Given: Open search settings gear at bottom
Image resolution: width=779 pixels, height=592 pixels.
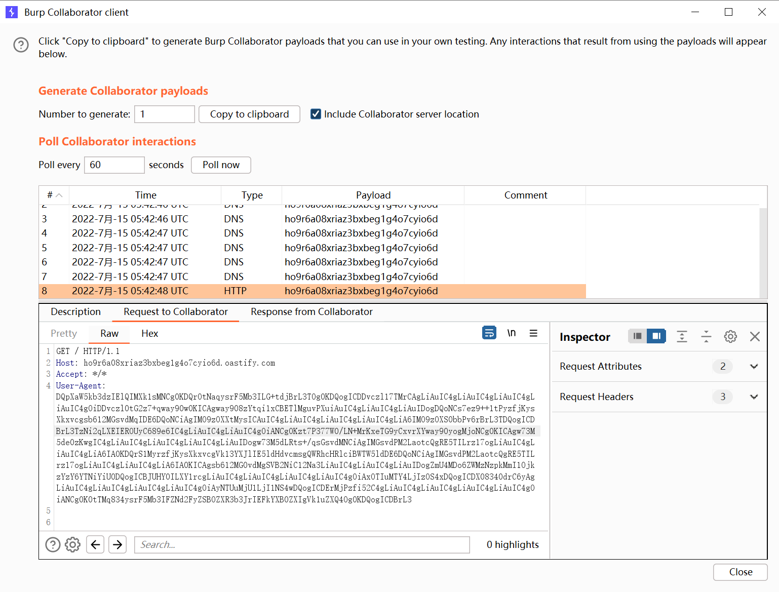Looking at the screenshot, I should [73, 544].
